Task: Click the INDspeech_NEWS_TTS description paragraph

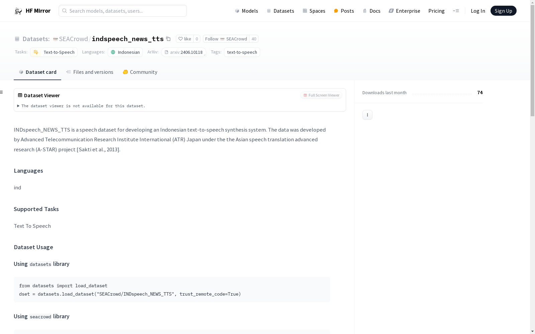Action: tap(171, 140)
